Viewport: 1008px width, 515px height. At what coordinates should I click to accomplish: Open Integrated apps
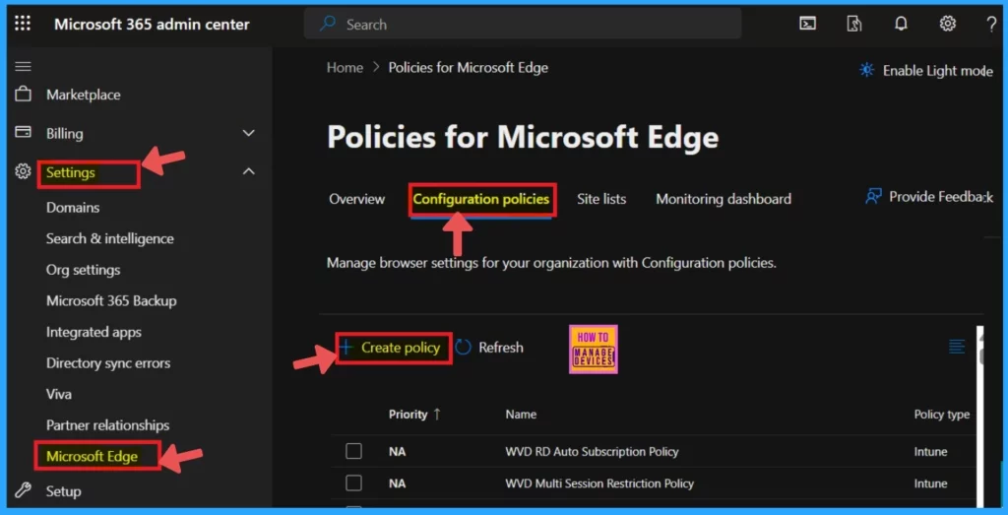[94, 333]
